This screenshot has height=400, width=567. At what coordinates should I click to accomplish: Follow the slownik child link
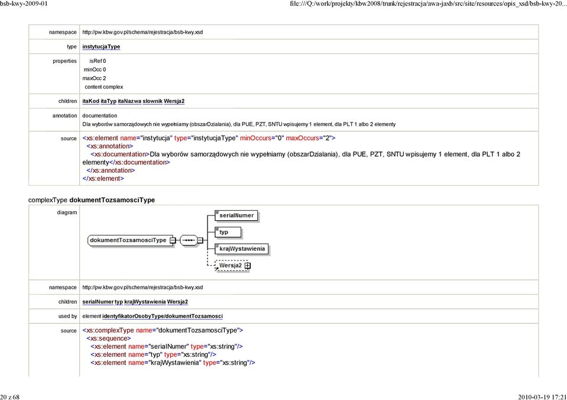pyautogui.click(x=153, y=101)
